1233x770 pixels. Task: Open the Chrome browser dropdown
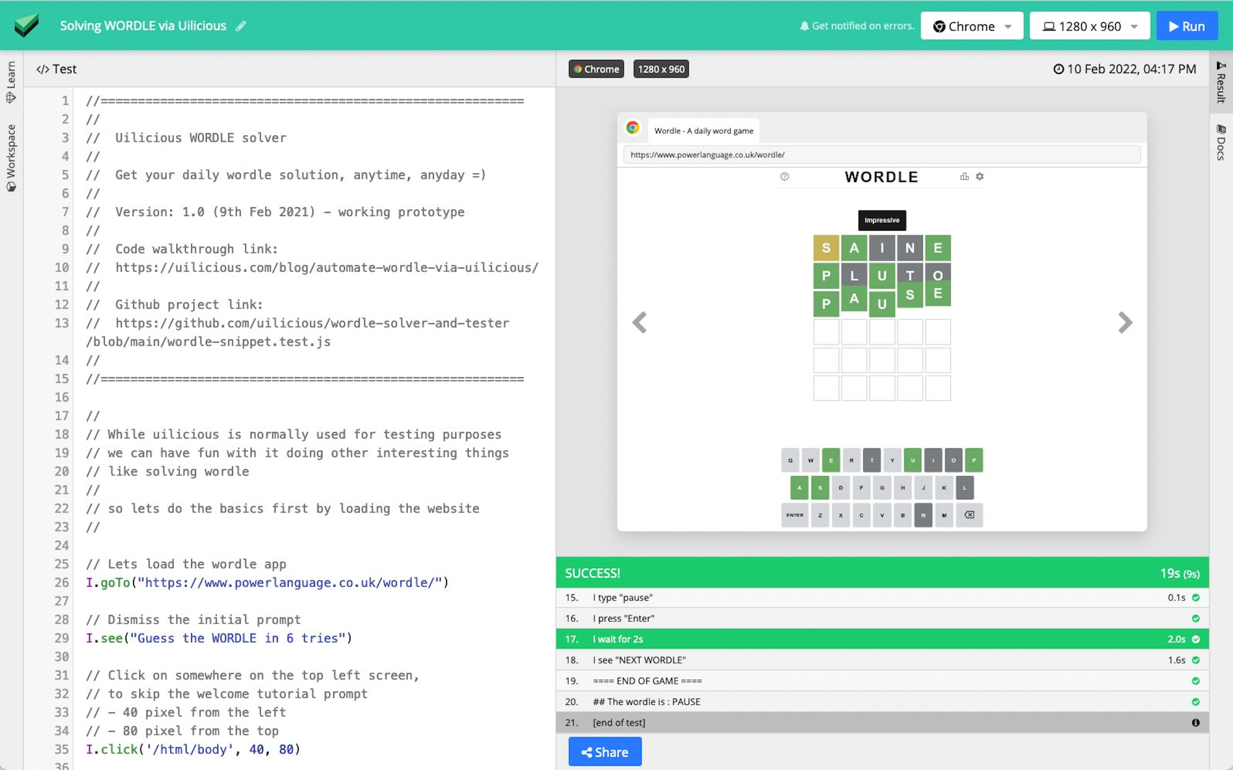tap(972, 26)
